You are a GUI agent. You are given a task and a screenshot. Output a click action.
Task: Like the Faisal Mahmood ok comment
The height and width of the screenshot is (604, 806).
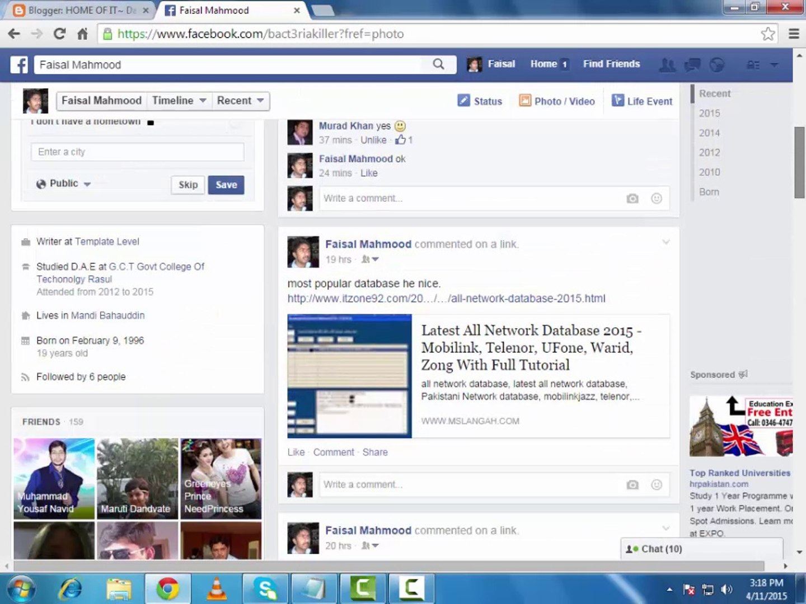pyautogui.click(x=369, y=173)
